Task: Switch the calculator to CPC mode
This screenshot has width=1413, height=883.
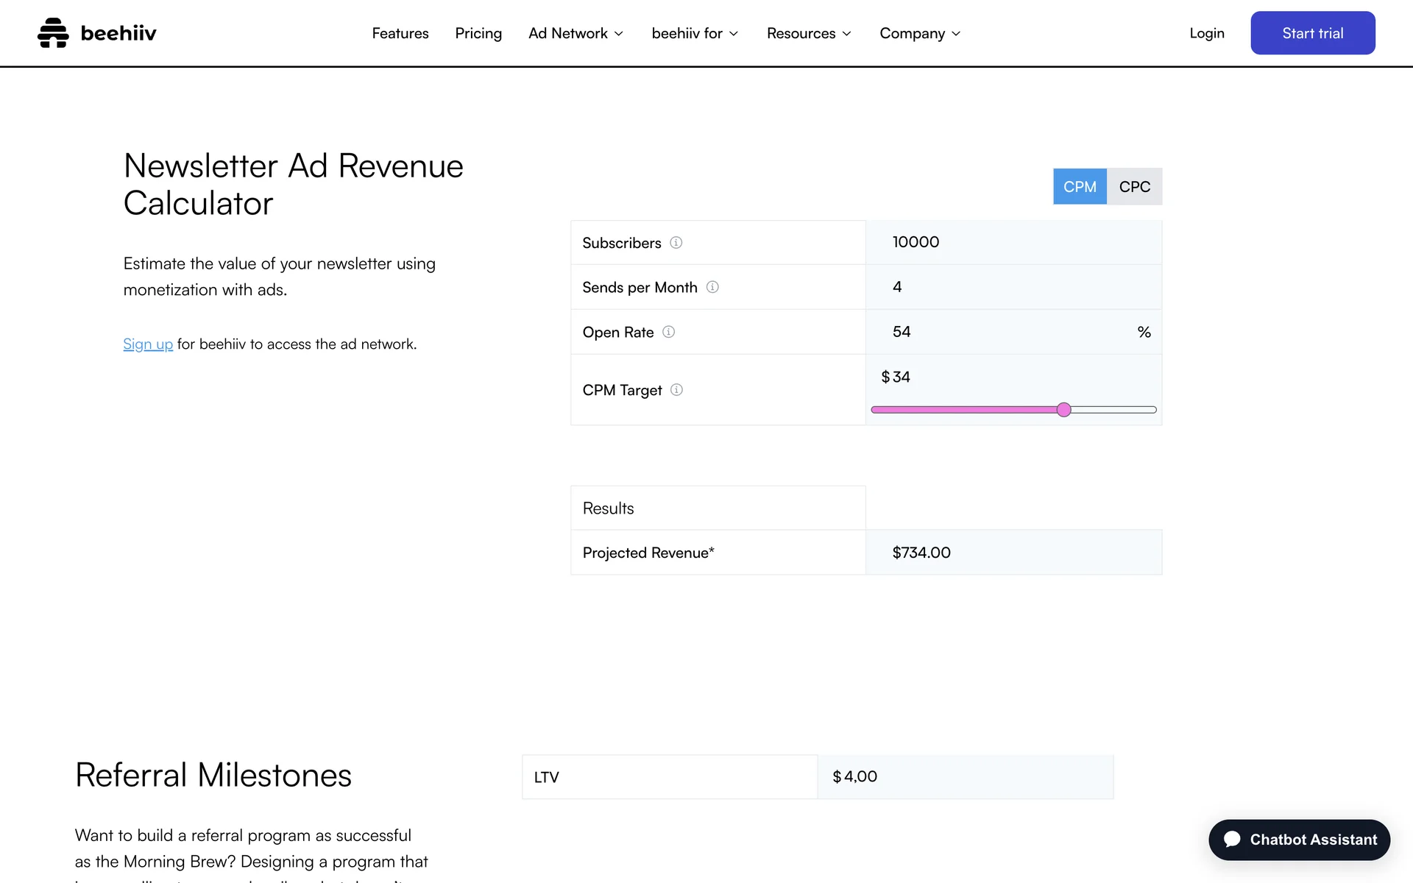Action: pyautogui.click(x=1134, y=187)
